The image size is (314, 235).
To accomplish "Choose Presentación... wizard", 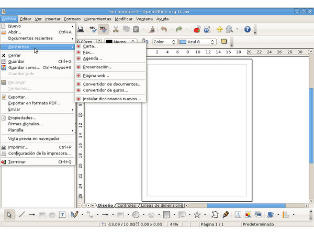I will pos(110,67).
